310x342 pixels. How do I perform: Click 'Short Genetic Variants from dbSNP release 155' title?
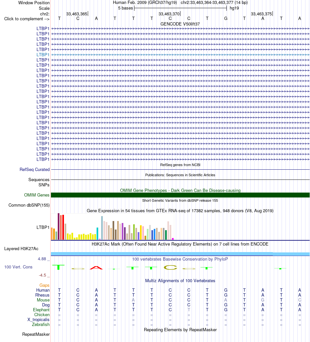[x=180, y=200]
